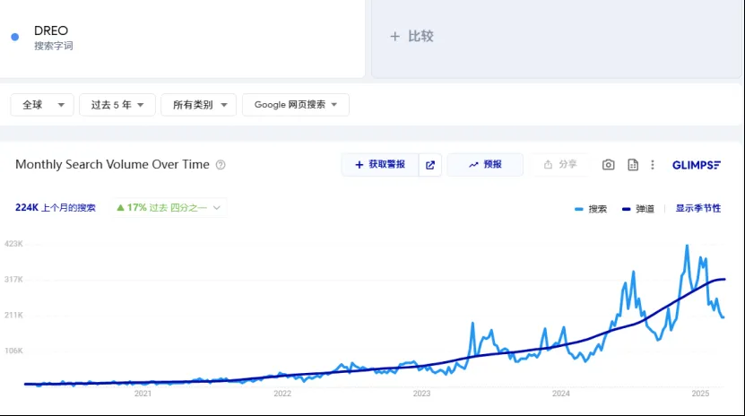This screenshot has width=745, height=416.
Task: Click the 317K axis label
Action: pyautogui.click(x=13, y=279)
